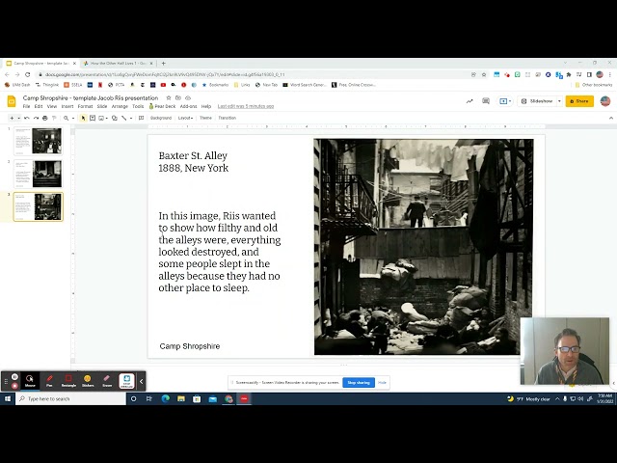The image size is (617, 463).
Task: Star this presentation document
Action: 168,98
